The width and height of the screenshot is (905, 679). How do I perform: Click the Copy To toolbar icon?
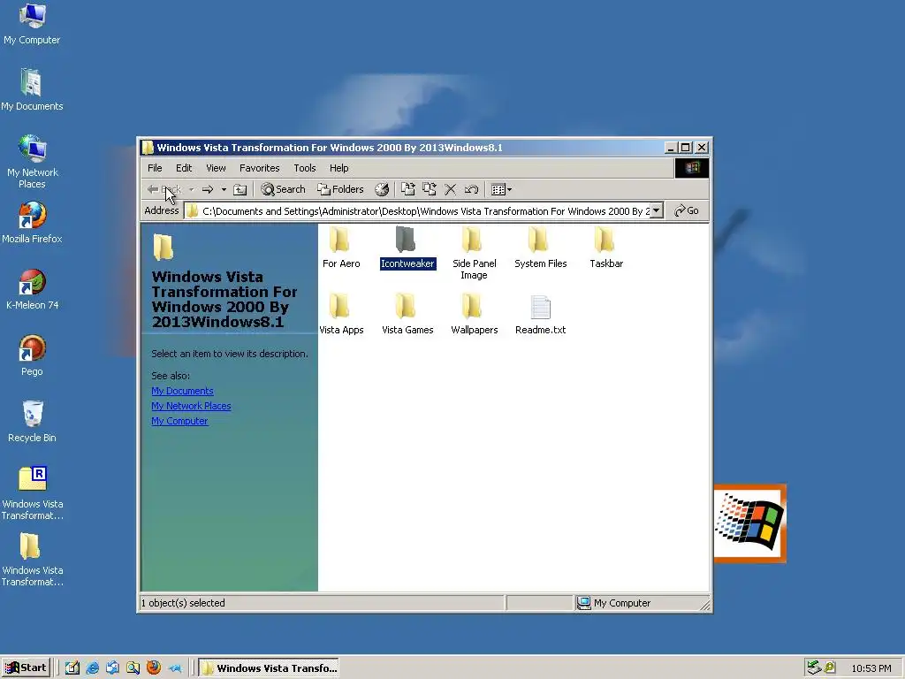pos(430,189)
